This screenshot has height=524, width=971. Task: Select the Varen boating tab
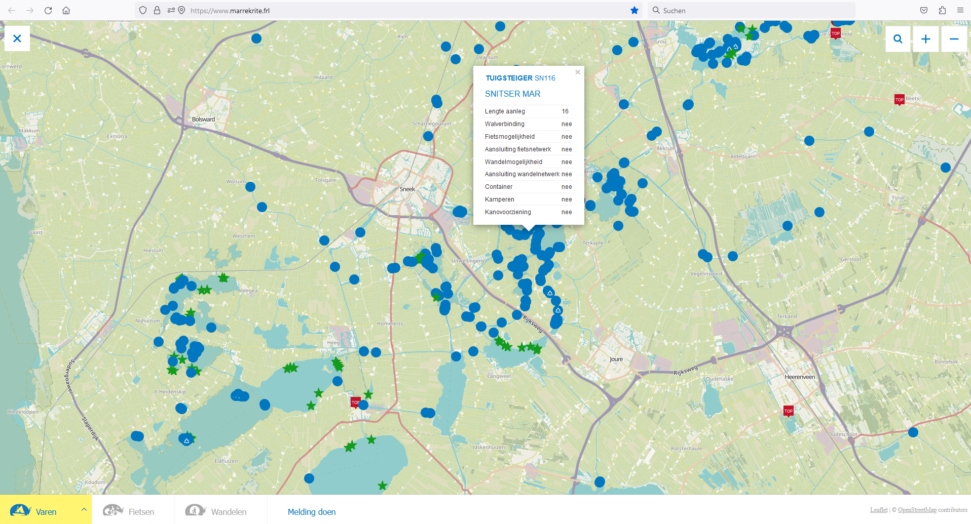(x=35, y=511)
